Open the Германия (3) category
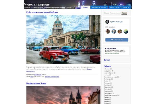Screen dimensions: 156x104 pyautogui.click(x=109, y=91)
